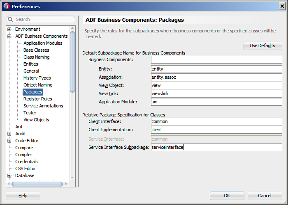Open Class Naming preferences
The height and width of the screenshot is (205, 288).
(x=36, y=57)
